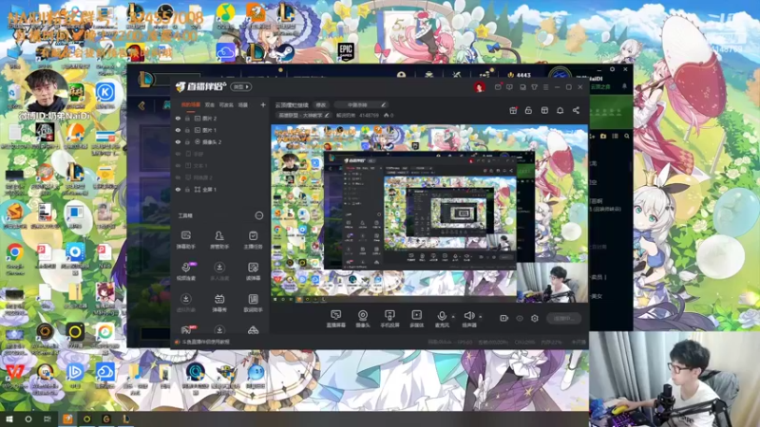
Task: Click Cortana circle on taskbar
Action: (28, 419)
